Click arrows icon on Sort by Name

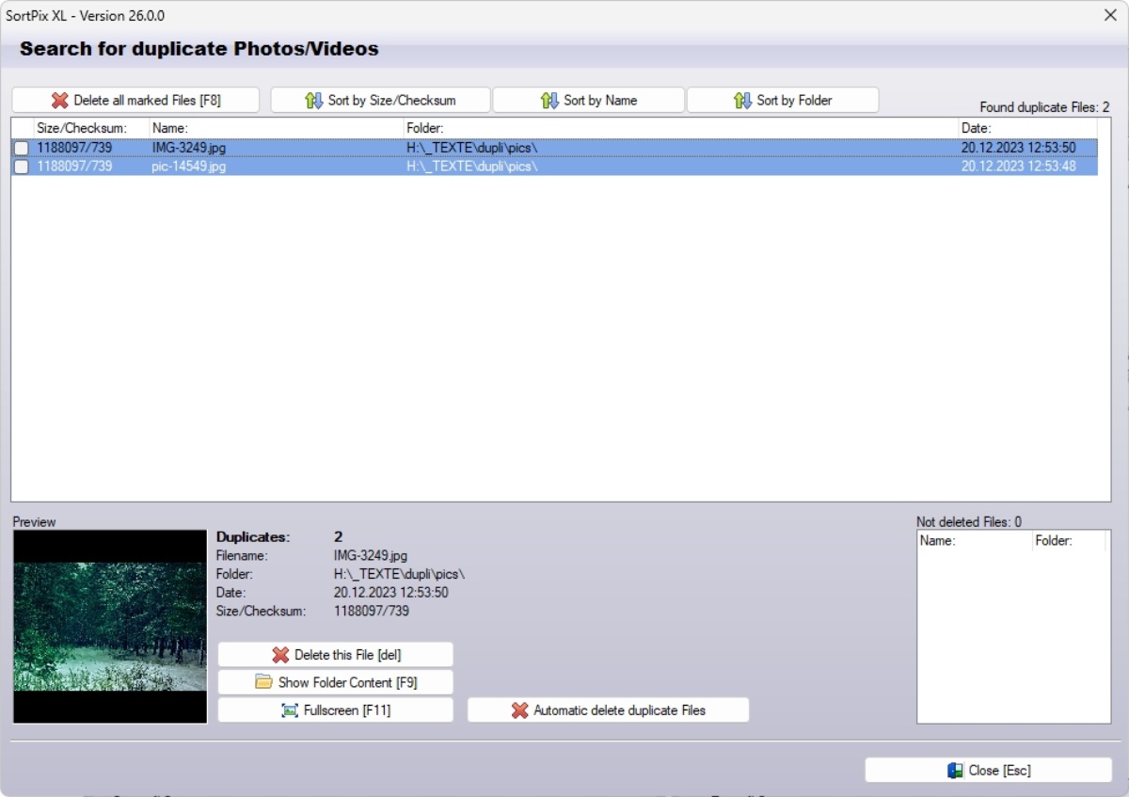(550, 101)
